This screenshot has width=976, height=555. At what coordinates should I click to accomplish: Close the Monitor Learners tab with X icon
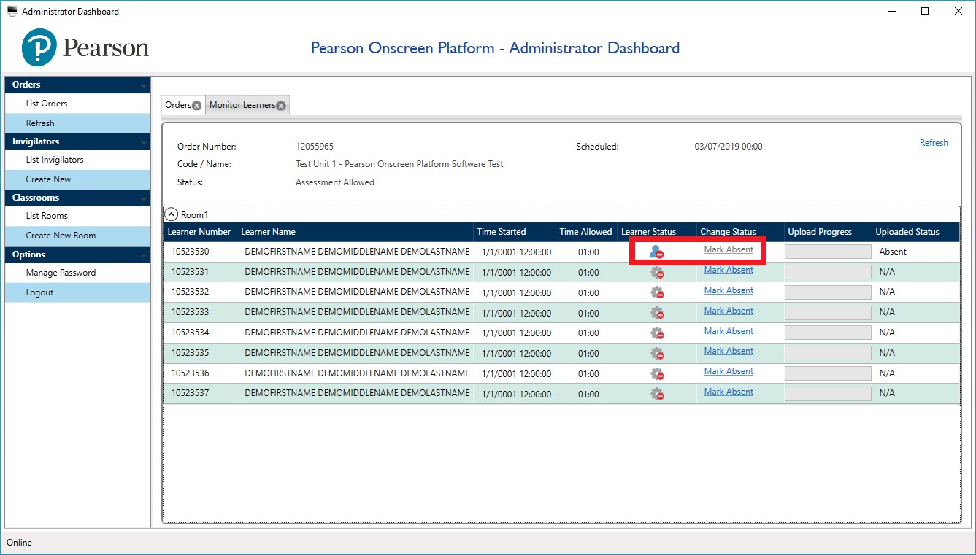click(281, 106)
